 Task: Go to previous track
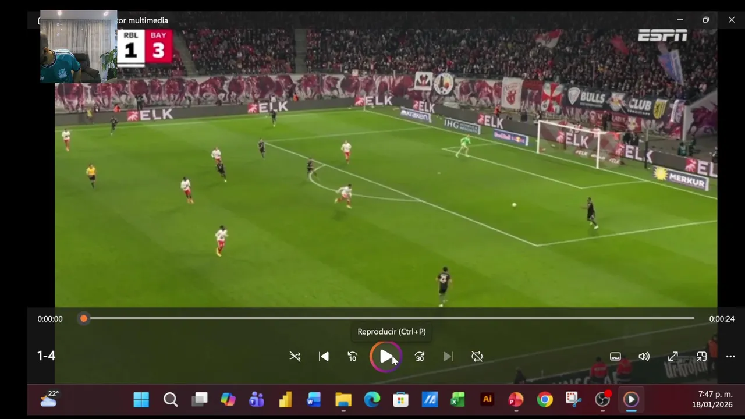coord(324,357)
